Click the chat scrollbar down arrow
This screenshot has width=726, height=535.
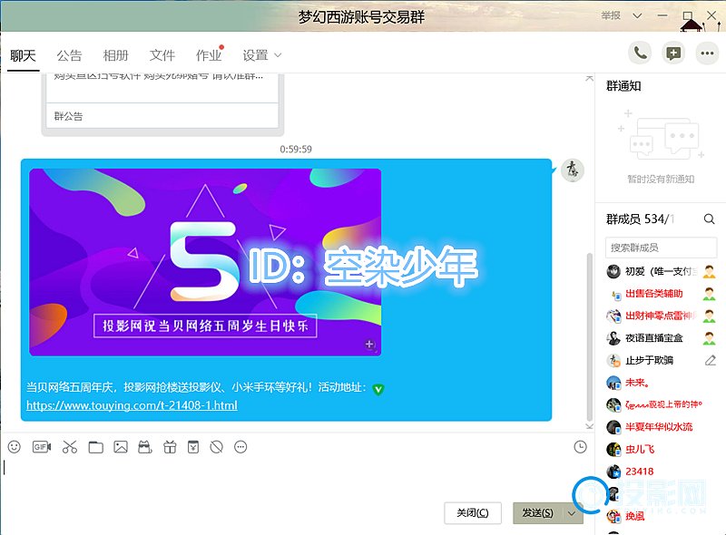point(589,426)
